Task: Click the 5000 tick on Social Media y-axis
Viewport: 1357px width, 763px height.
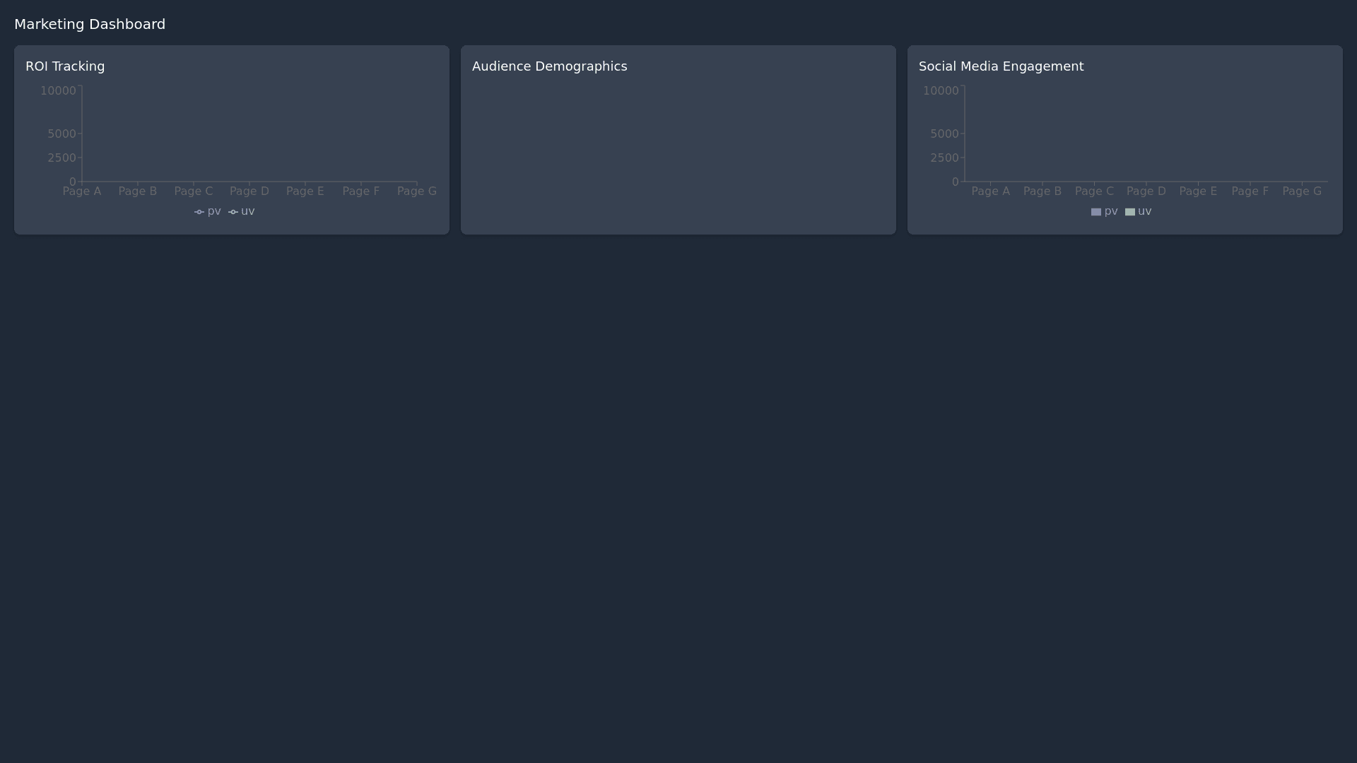Action: click(944, 134)
